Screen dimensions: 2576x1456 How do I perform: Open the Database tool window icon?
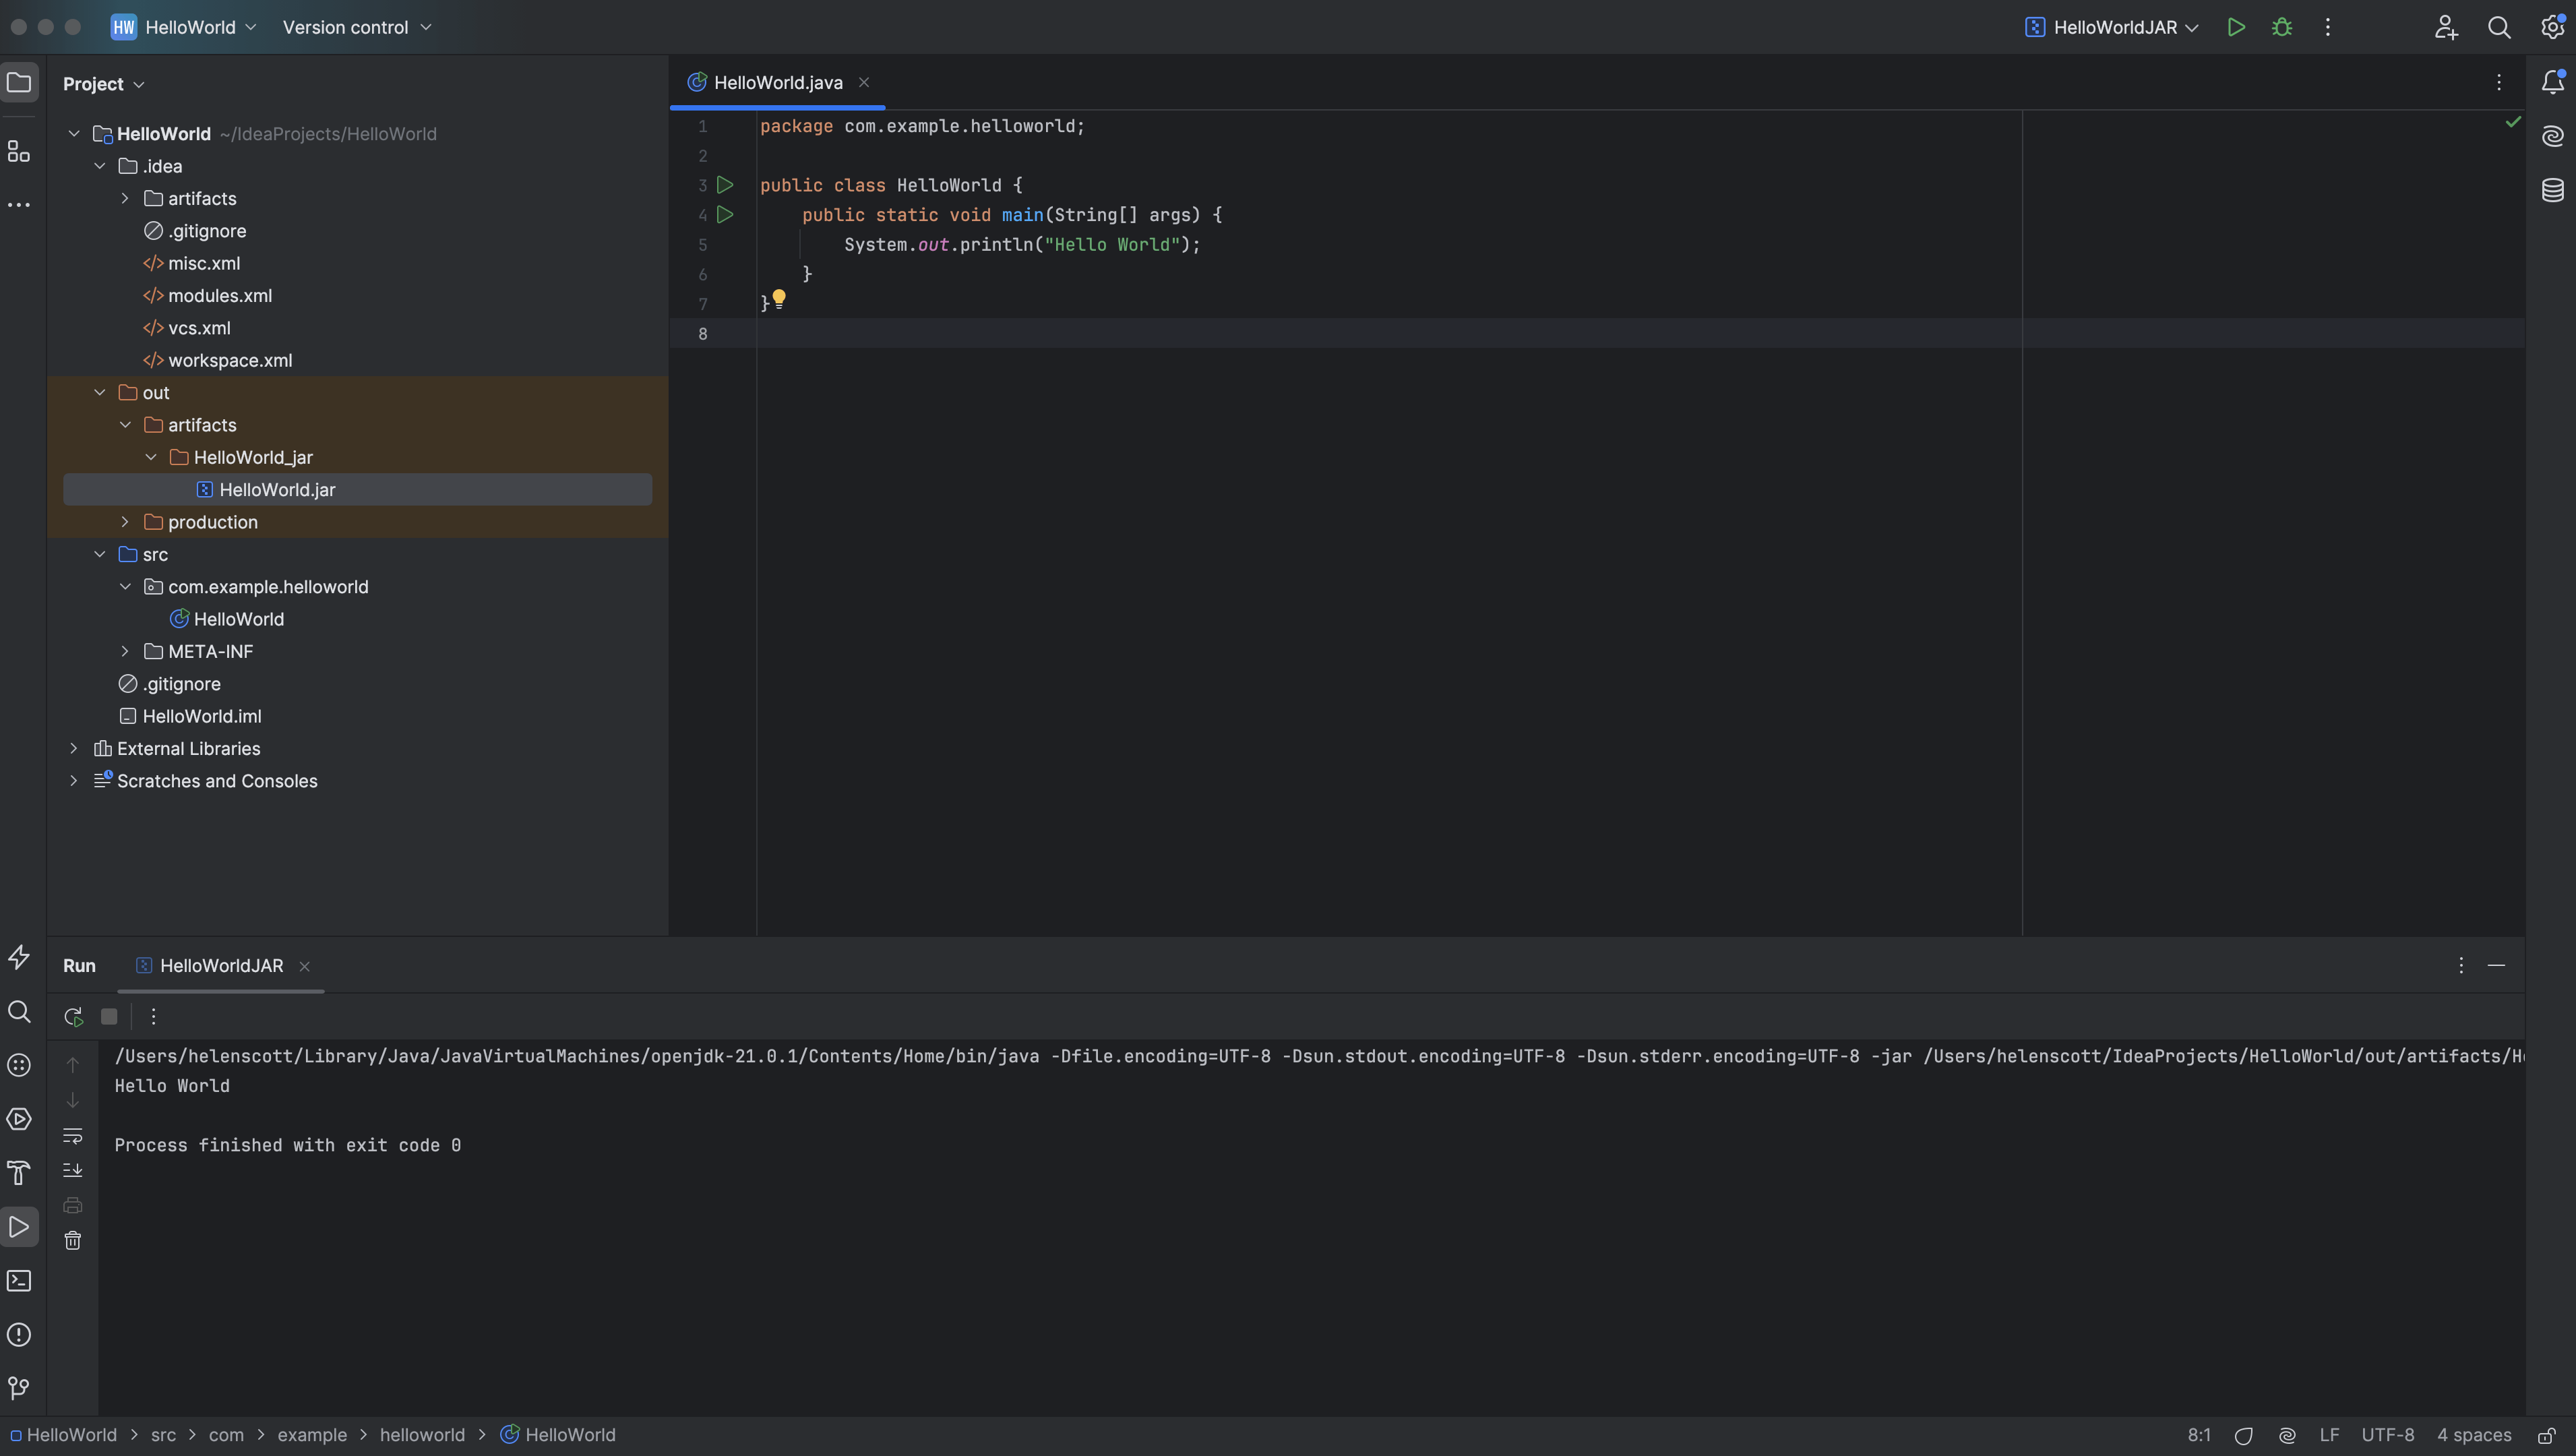pyautogui.click(x=2552, y=190)
